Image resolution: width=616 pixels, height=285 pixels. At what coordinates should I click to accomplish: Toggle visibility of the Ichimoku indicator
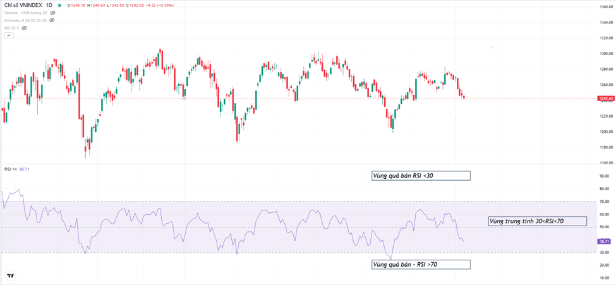[52, 20]
